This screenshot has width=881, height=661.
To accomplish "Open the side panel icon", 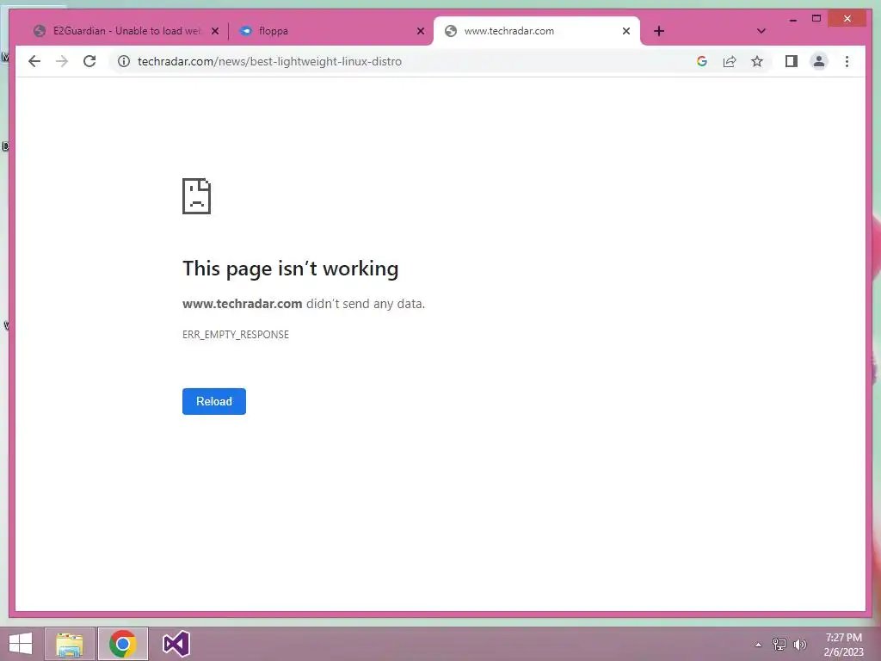I will point(792,61).
